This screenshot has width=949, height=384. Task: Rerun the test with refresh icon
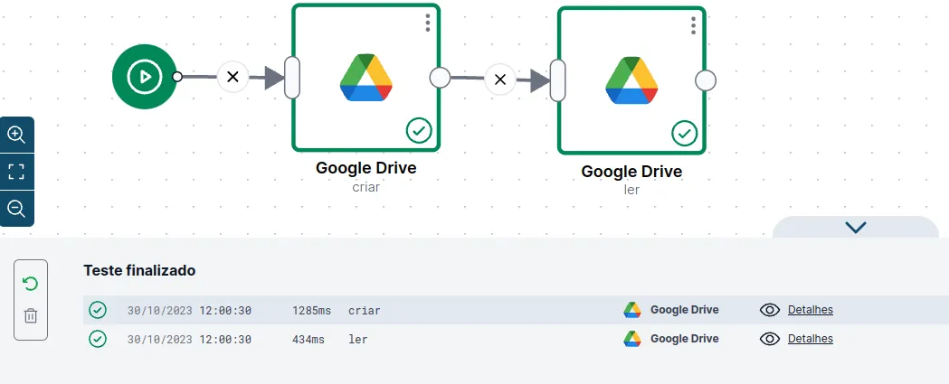[30, 284]
